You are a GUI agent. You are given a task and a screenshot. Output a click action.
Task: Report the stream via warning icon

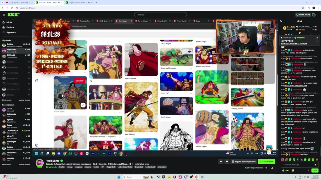[x=272, y=168]
